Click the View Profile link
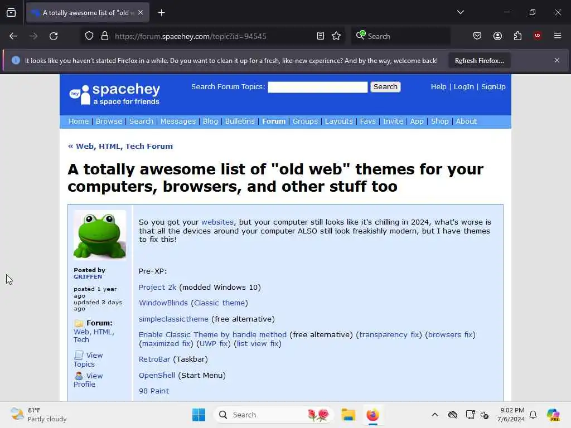The width and height of the screenshot is (571, 428). tap(89, 380)
